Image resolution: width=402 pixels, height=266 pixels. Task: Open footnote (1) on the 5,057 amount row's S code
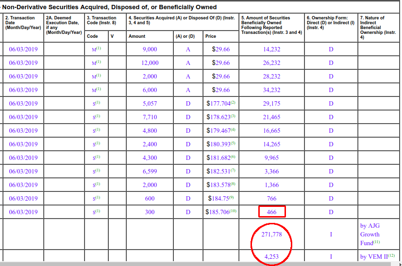[x=98, y=102]
